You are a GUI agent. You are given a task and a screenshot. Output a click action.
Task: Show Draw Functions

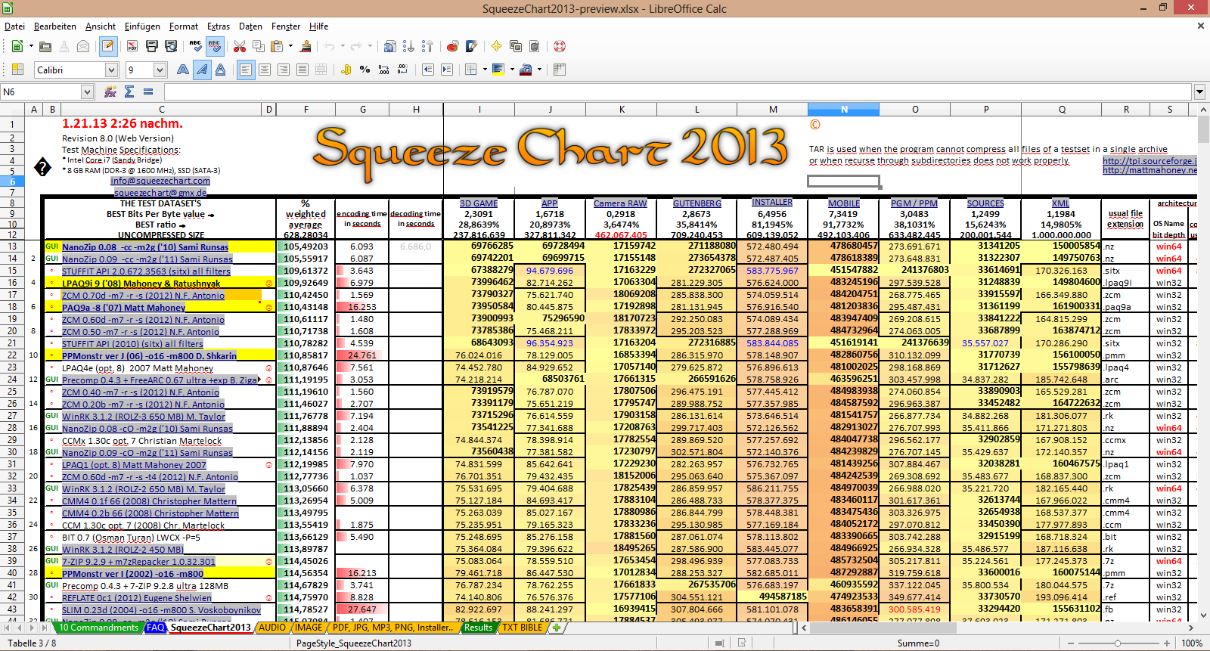click(x=471, y=46)
